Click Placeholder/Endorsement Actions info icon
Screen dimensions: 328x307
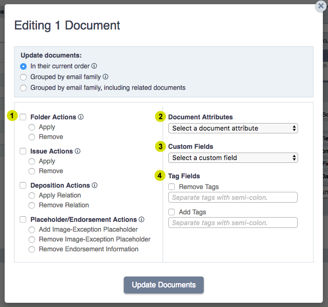point(142,219)
